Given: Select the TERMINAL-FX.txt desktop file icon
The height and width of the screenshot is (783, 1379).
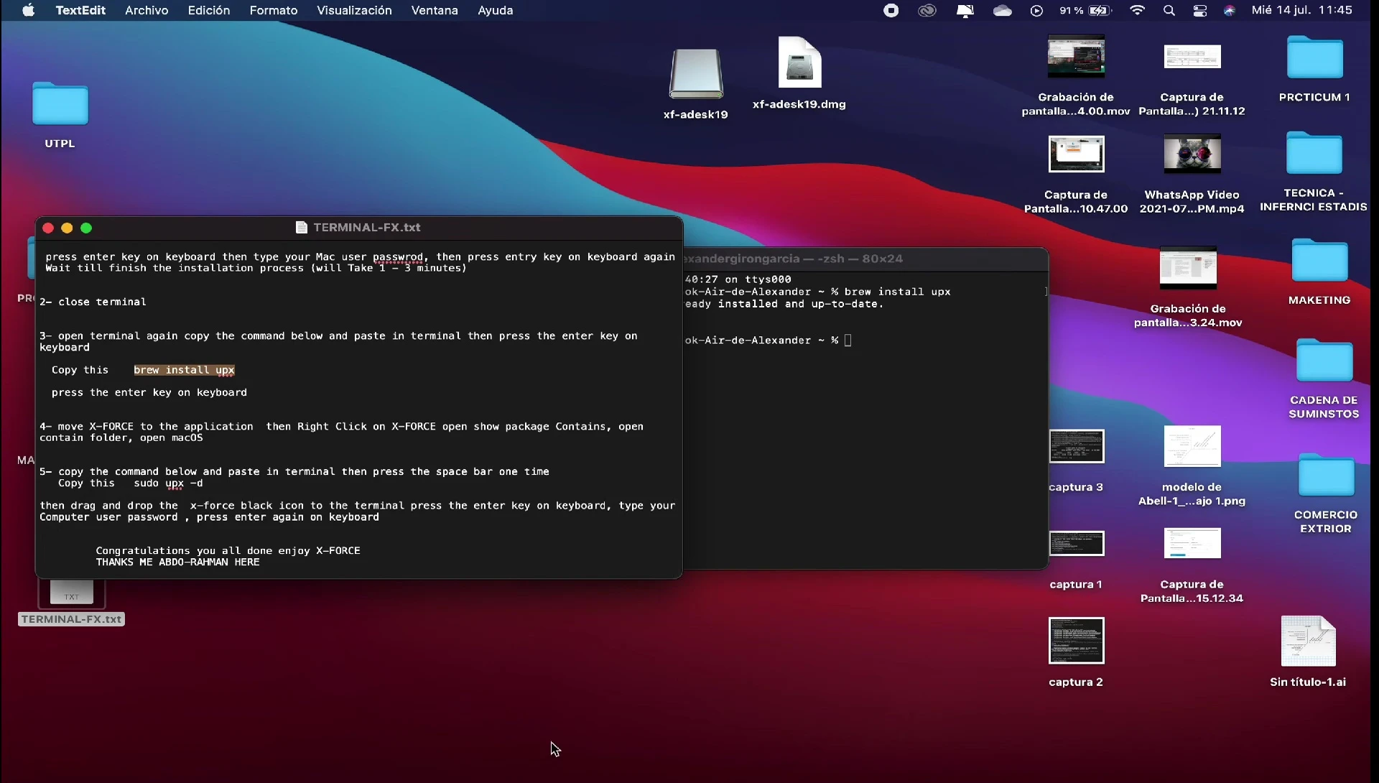Looking at the screenshot, I should click(71, 593).
